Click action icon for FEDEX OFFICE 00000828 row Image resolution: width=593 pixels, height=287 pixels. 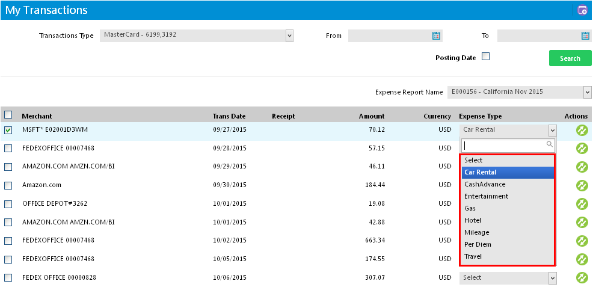[582, 278]
